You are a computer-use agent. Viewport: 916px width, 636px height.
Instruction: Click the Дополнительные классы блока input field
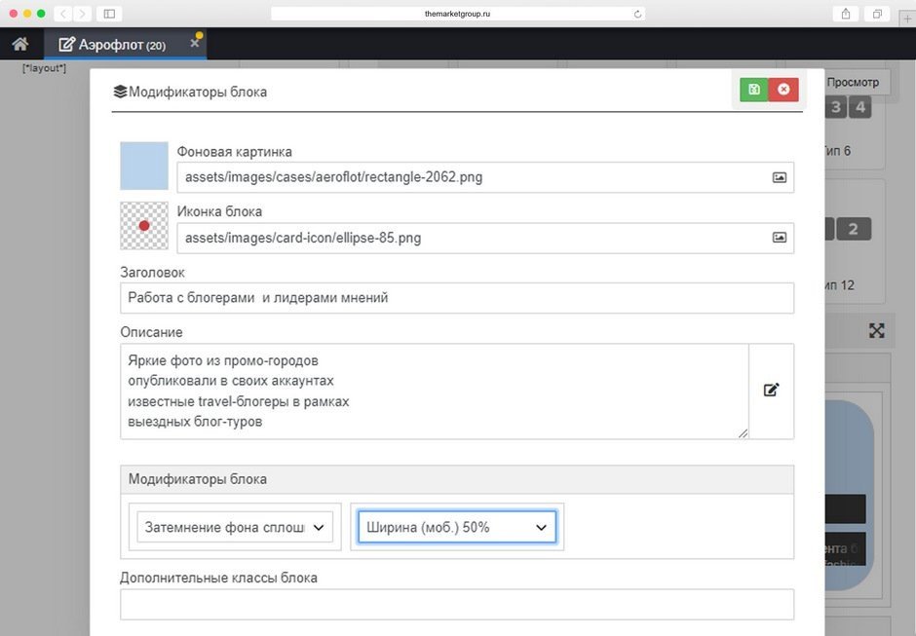[x=457, y=604]
